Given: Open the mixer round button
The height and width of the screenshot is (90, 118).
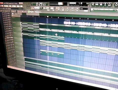Looking at the screenshot, I should pos(110,5).
